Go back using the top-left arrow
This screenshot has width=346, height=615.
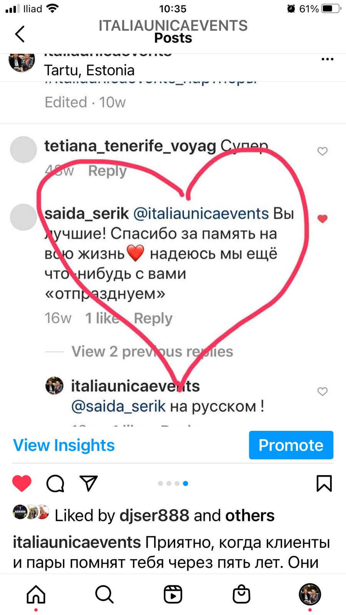(x=20, y=34)
